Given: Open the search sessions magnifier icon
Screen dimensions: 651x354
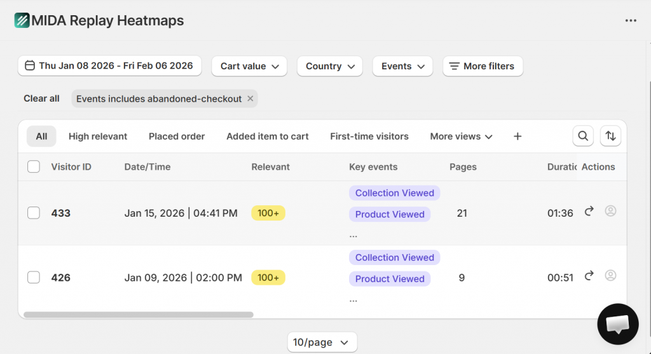Looking at the screenshot, I should [583, 136].
